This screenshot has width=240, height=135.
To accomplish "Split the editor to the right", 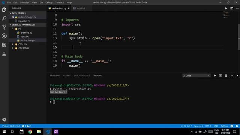I will pyautogui.click(x=232, y=8).
